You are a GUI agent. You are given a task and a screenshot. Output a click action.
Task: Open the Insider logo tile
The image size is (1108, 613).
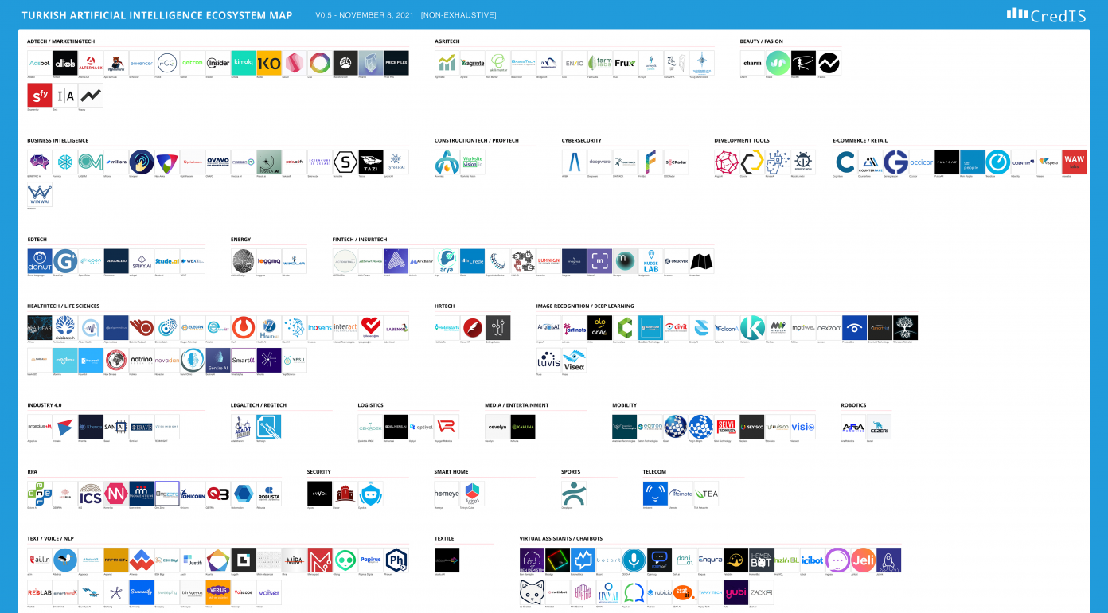pyautogui.click(x=218, y=63)
